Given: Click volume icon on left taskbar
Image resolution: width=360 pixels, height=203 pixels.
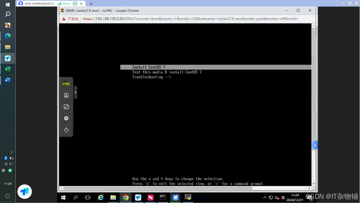Looking at the screenshot, I should click(11, 164).
